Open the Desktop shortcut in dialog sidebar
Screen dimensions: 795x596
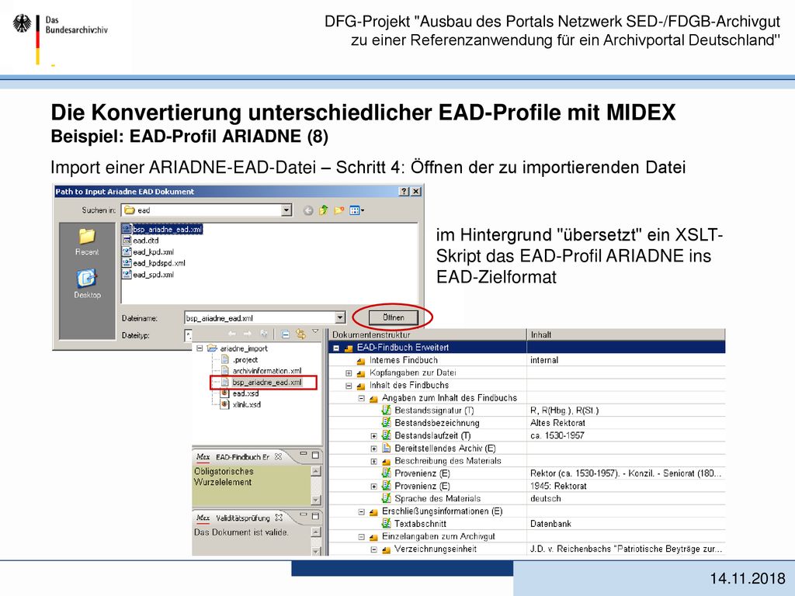[87, 284]
